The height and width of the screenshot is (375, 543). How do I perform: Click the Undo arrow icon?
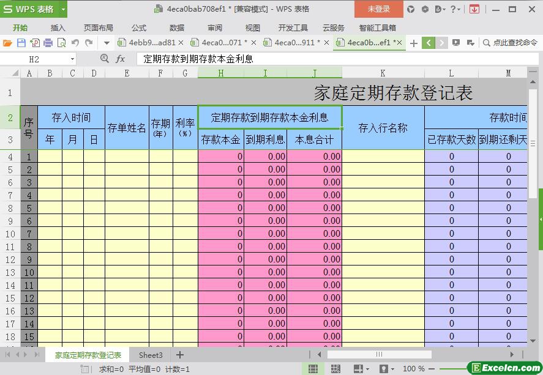pyautogui.click(x=75, y=43)
